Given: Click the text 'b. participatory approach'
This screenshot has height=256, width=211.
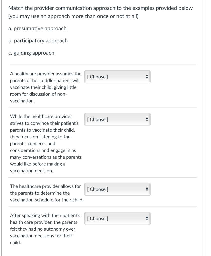Looking at the screenshot, I should [38, 41].
